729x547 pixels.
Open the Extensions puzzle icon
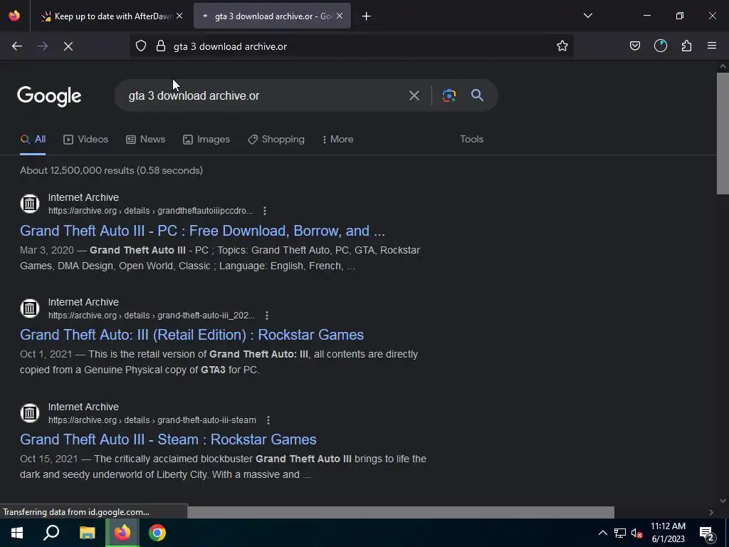(x=687, y=46)
